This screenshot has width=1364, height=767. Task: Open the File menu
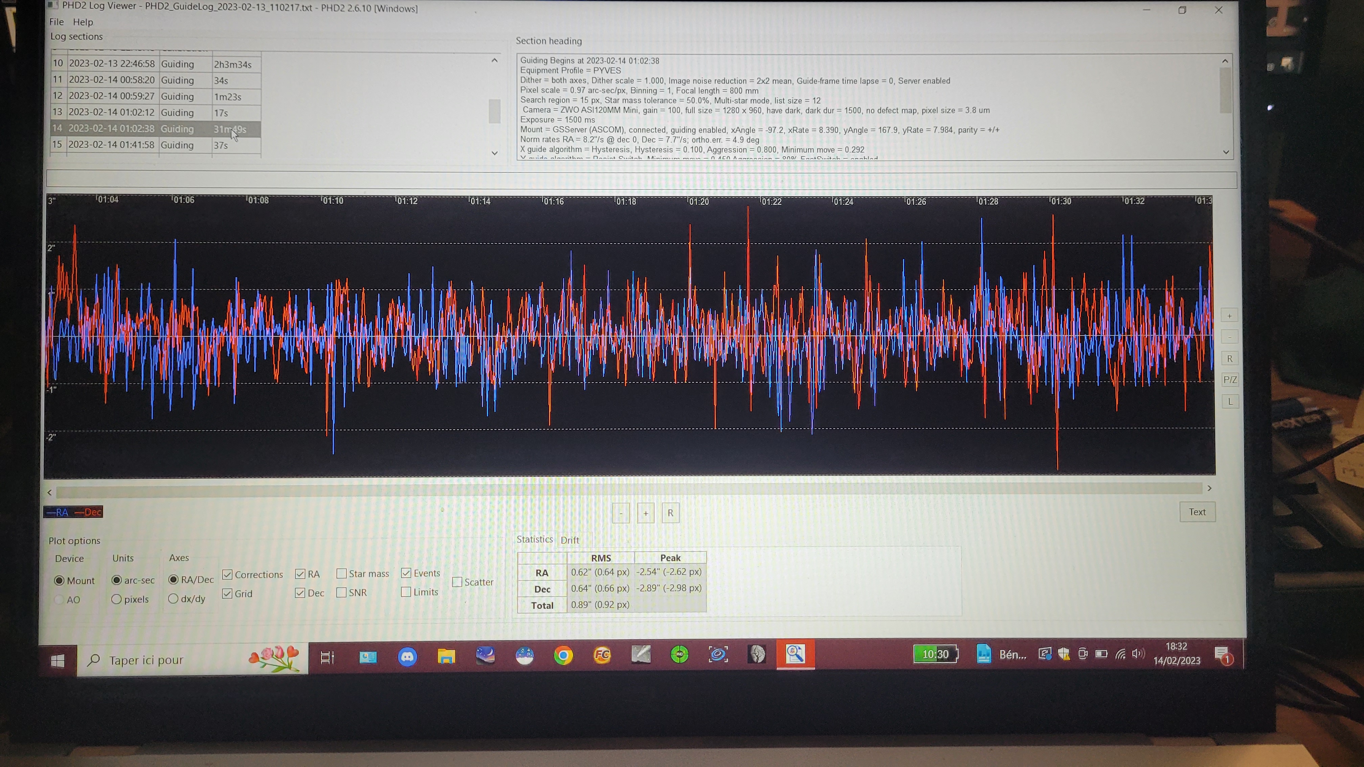tap(56, 22)
